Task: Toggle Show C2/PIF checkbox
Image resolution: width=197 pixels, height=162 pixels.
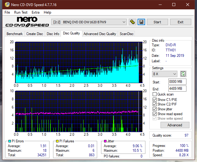Action: coord(154,104)
